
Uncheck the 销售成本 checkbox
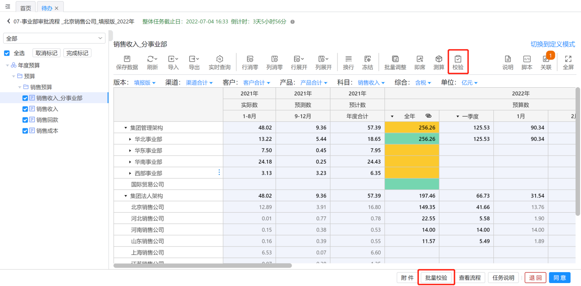pos(25,131)
